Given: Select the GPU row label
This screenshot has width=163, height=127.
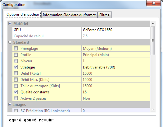Looking at the screenshot, I should tap(17, 30).
